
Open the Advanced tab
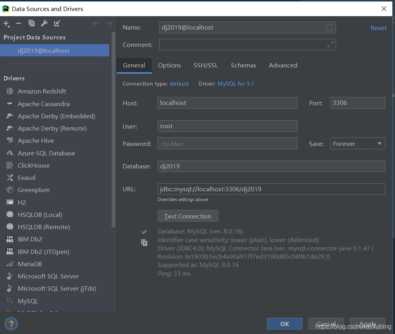coord(283,65)
